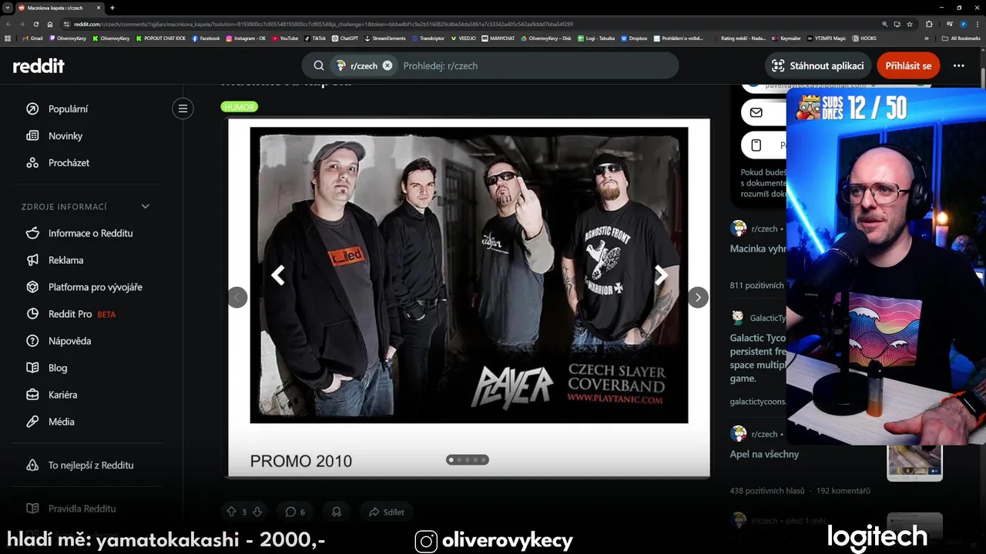Reload the page

click(36, 24)
